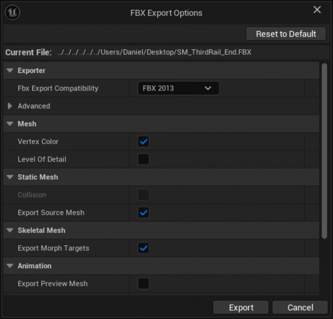Viewport: 333px width, 319px height.
Task: Collapse the Exporter section
Action: [x=10, y=70]
